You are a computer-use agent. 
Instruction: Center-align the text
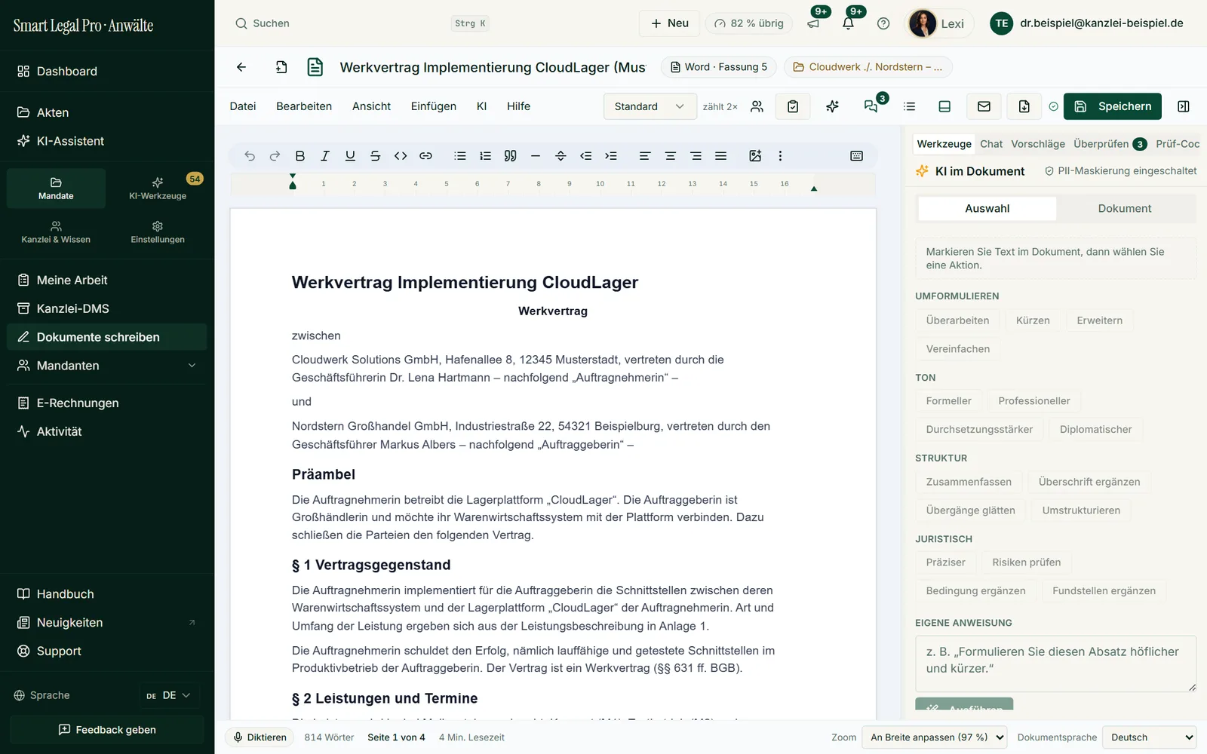click(670, 156)
